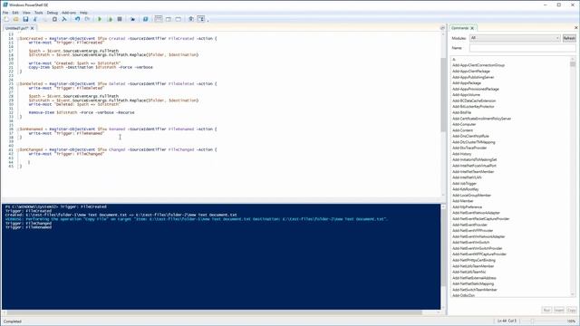Select Add-Content in the commands list
This screenshot has width=580, height=326.
click(x=462, y=130)
